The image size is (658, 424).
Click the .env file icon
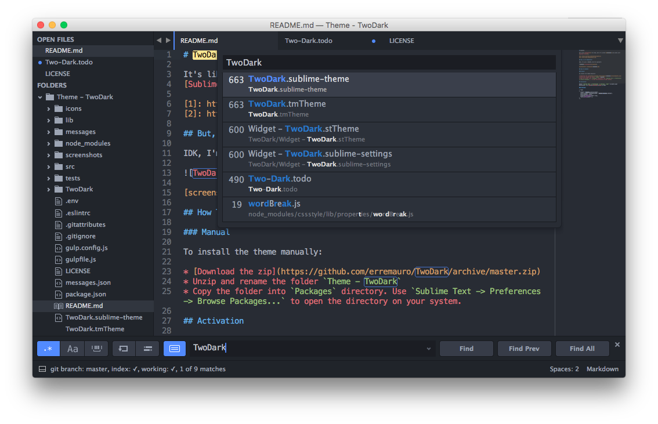[59, 201]
